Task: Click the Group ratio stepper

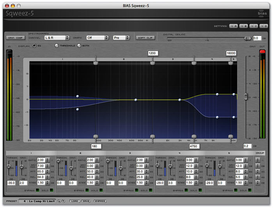Action: (x=257, y=160)
